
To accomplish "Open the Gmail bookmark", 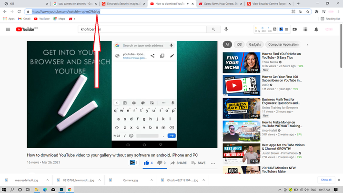I will 24,19.
